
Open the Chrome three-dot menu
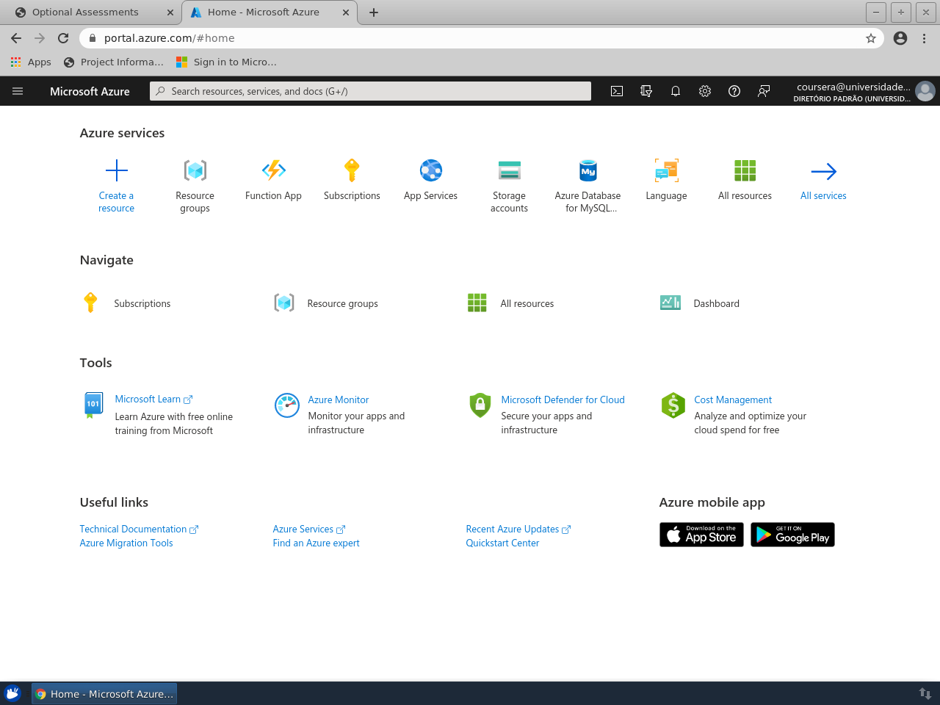pos(924,38)
